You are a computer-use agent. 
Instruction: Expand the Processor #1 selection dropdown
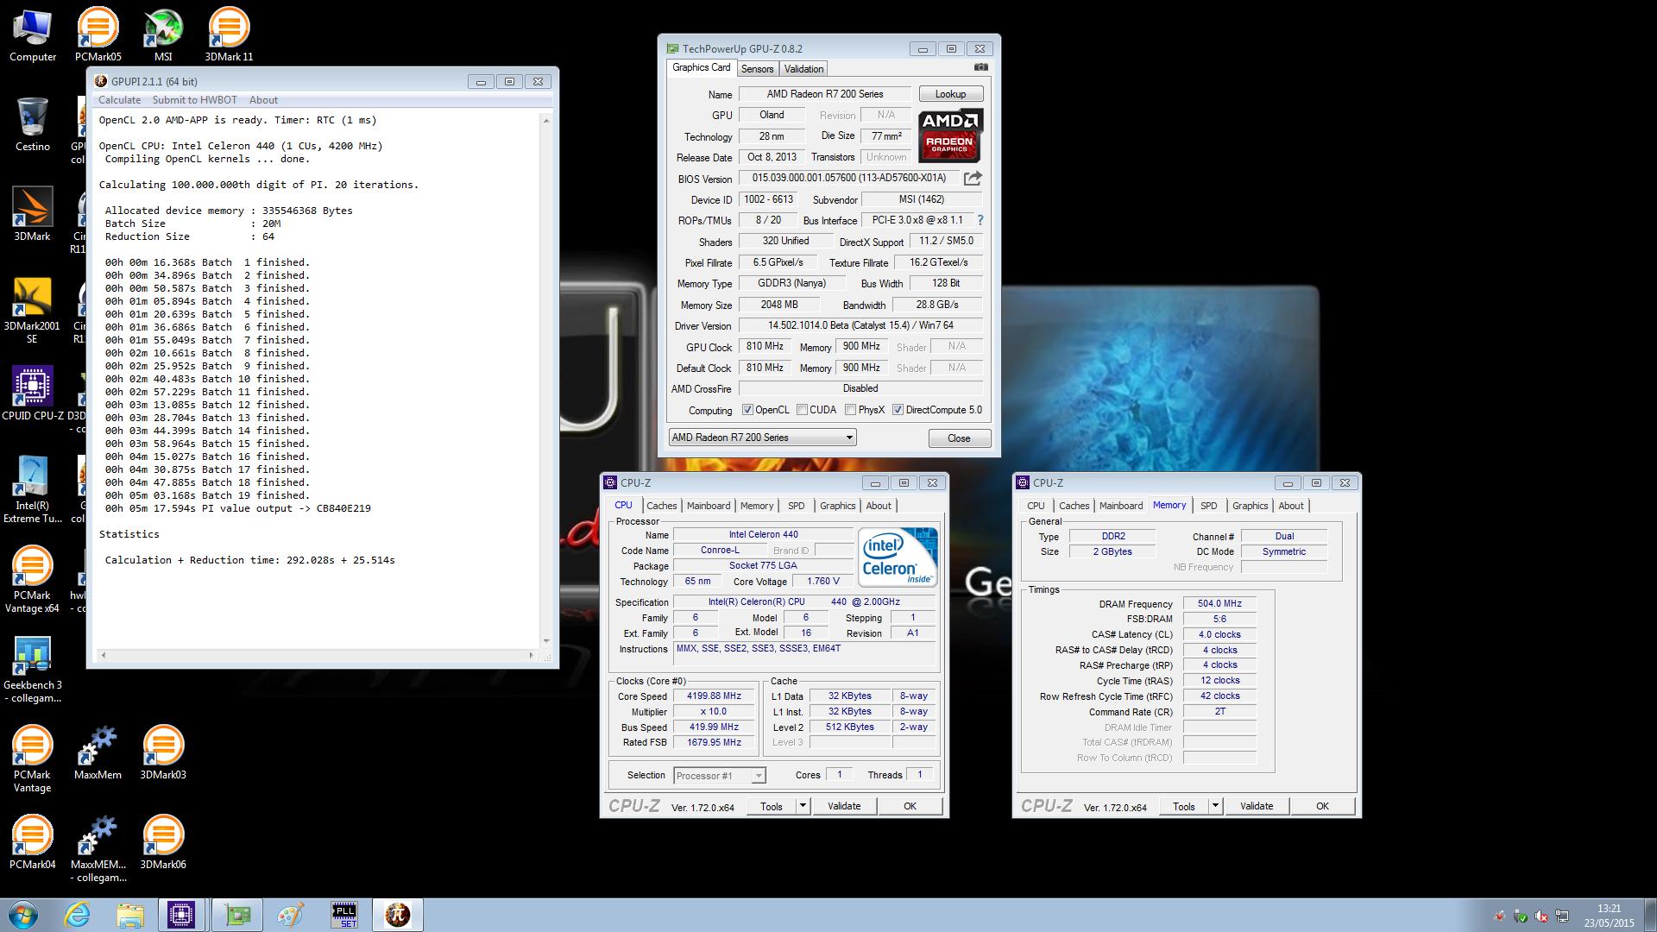click(719, 776)
